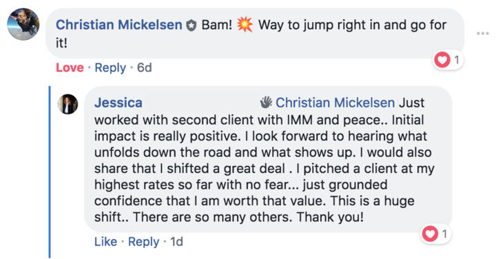
Task: Click heart reaction icon on Jessica's reply
Action: (x=430, y=234)
